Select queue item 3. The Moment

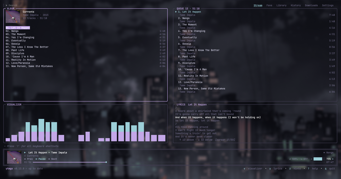point(255,26)
